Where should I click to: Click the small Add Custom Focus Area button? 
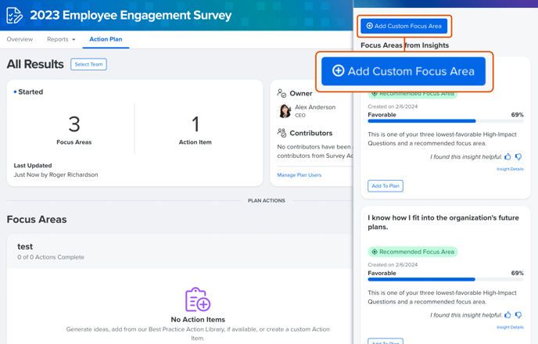(404, 26)
